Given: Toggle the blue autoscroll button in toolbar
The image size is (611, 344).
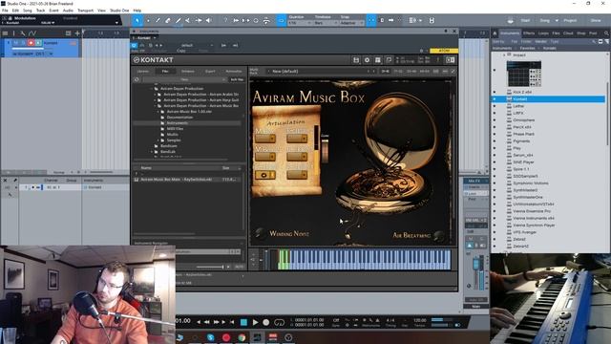Looking at the screenshot, I should pyautogui.click(x=281, y=20).
